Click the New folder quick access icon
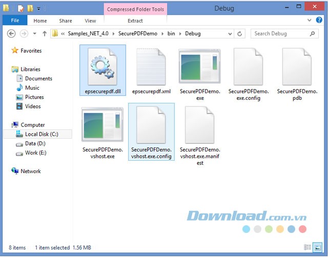 30,8
